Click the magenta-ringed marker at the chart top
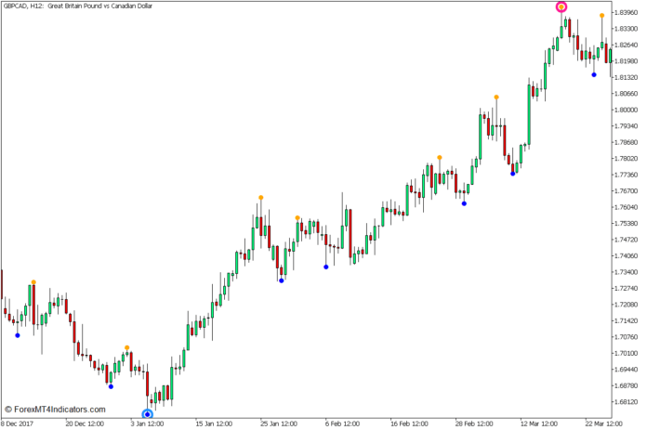Screen dimensions: 647x430 [561, 7]
